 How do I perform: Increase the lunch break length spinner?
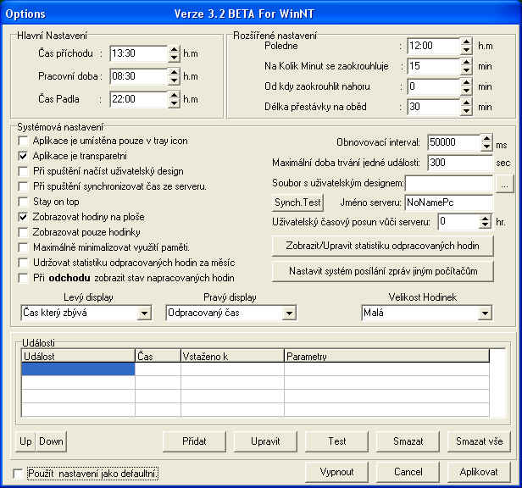[x=466, y=103]
